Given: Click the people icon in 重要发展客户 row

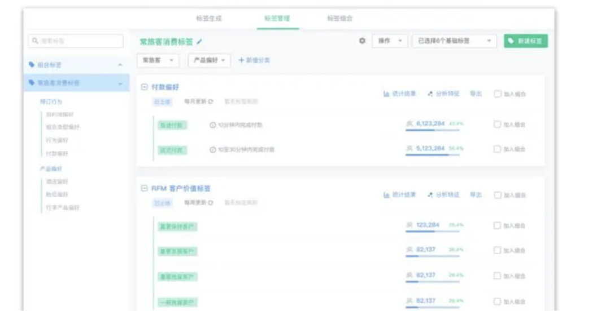Looking at the screenshot, I should click(409, 250).
